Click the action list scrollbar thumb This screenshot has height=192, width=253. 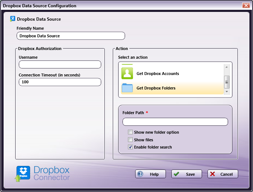click(x=227, y=82)
